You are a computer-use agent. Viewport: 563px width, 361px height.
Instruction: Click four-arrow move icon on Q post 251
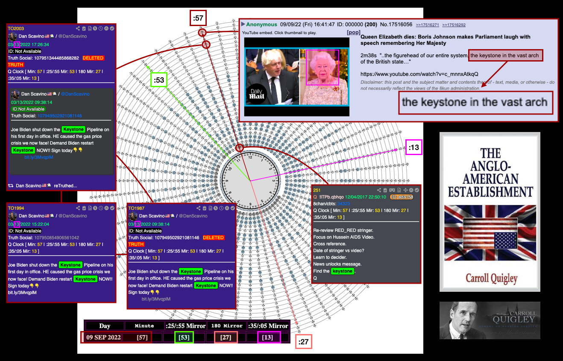tap(405, 190)
